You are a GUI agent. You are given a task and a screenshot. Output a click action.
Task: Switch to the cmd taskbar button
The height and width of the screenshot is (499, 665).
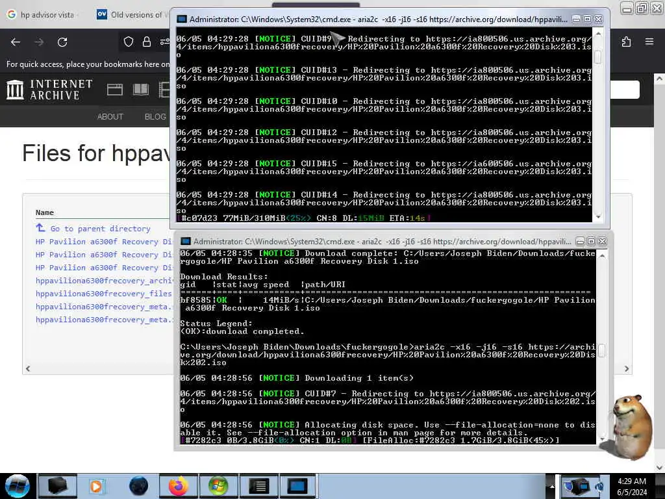pyautogui.click(x=297, y=486)
